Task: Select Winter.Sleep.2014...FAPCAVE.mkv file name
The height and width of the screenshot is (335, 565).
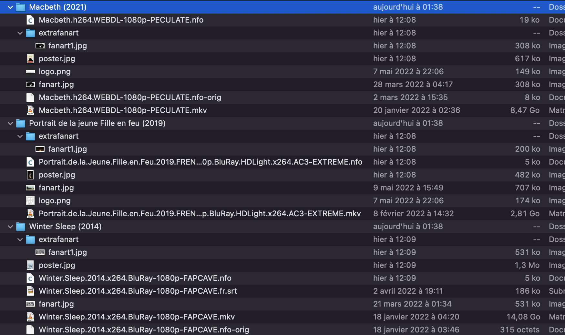Action: (137, 317)
